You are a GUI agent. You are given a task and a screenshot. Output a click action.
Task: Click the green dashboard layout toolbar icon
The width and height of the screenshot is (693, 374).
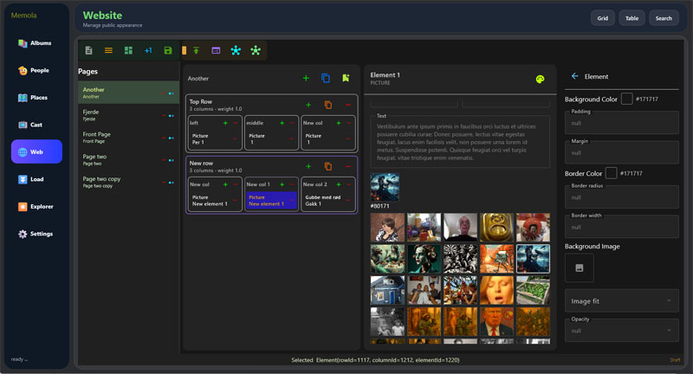pyautogui.click(x=128, y=50)
